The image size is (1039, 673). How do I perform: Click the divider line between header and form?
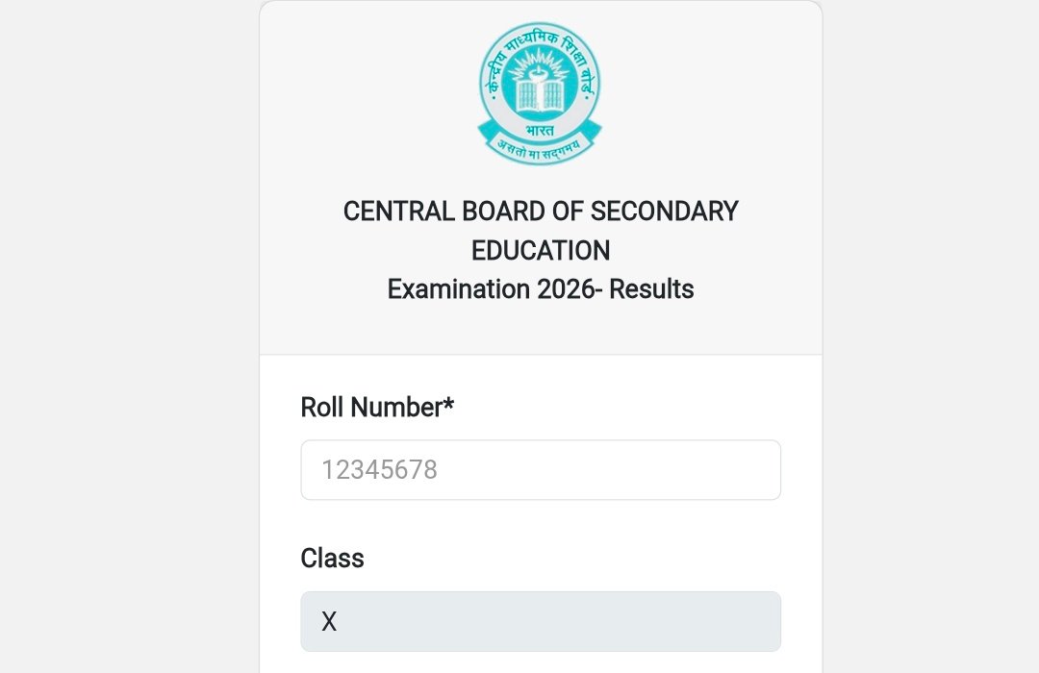pos(540,355)
